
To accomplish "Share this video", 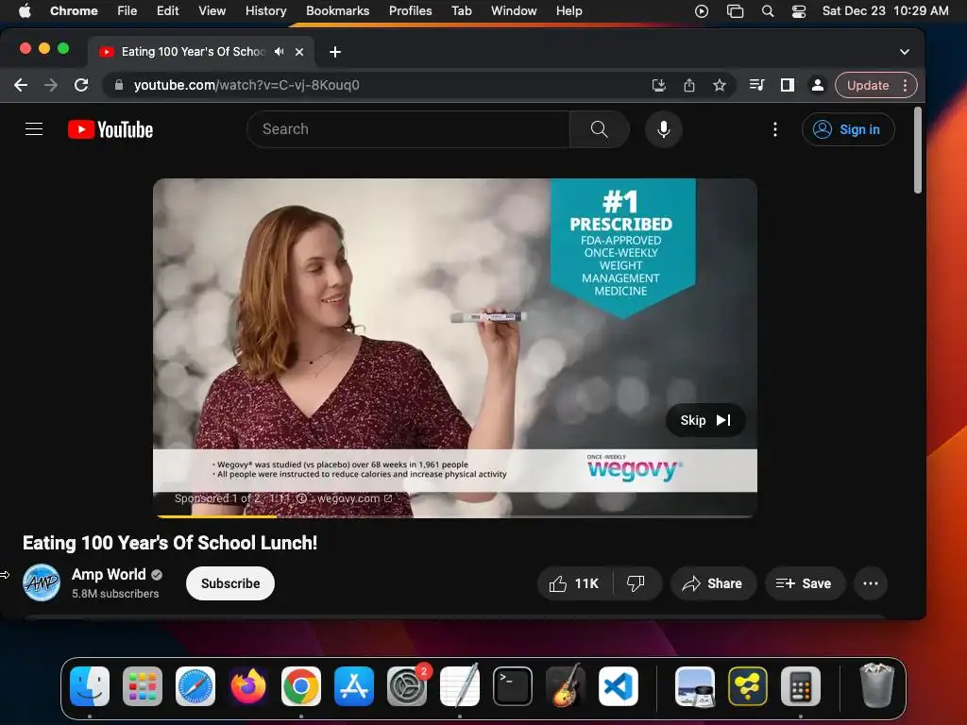I will [x=712, y=583].
